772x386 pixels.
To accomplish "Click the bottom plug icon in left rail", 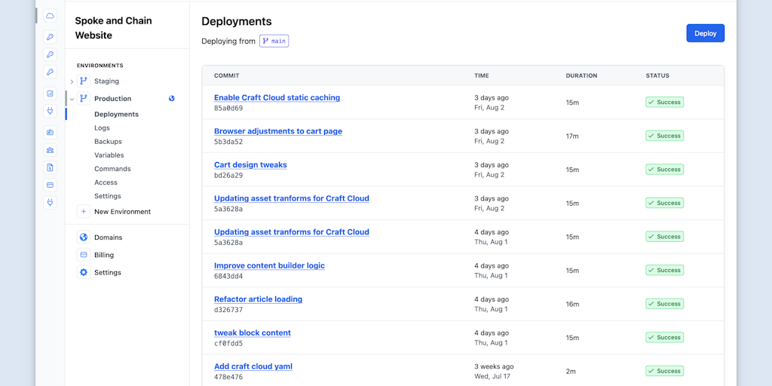I will 50,202.
